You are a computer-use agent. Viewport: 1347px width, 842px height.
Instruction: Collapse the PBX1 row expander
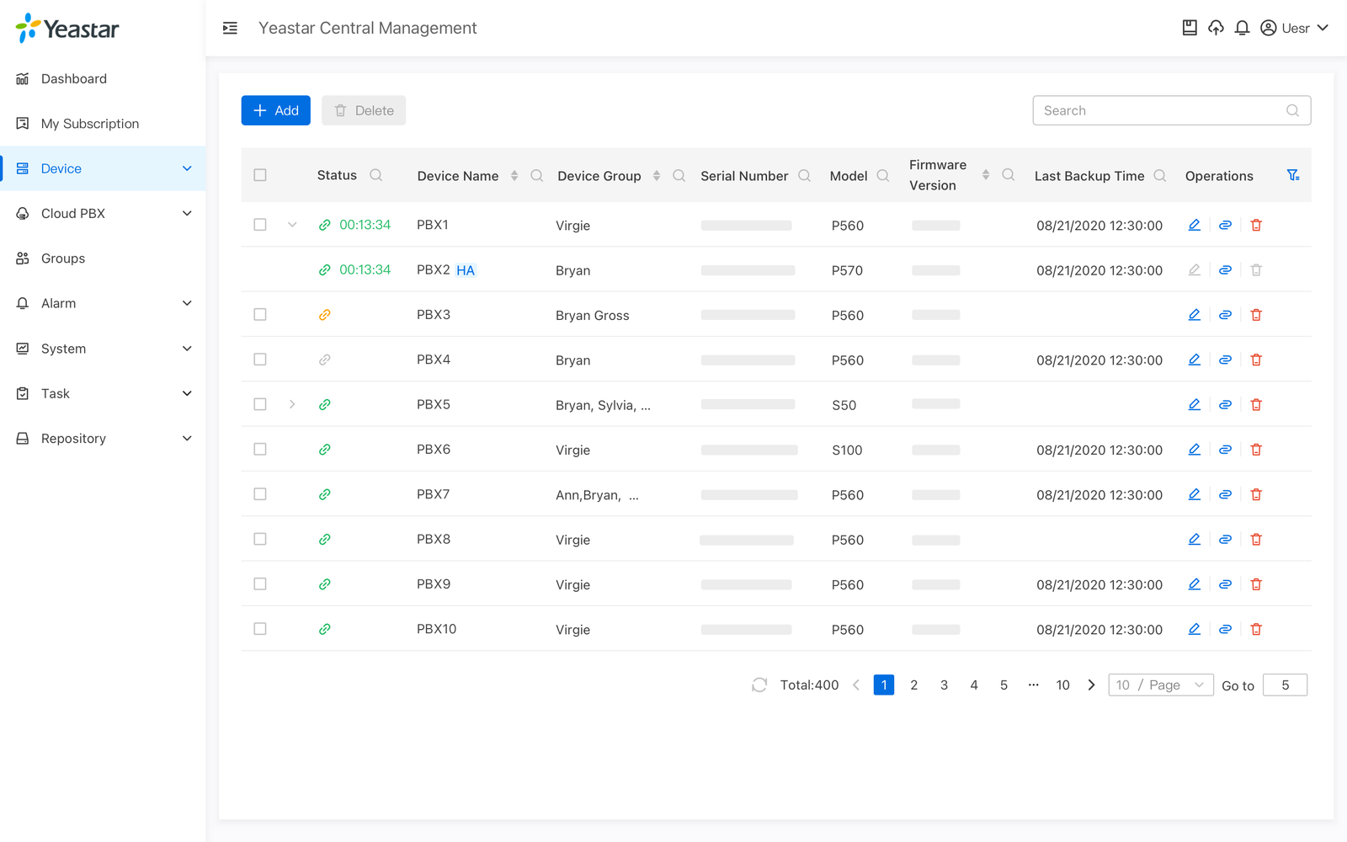[x=292, y=225]
